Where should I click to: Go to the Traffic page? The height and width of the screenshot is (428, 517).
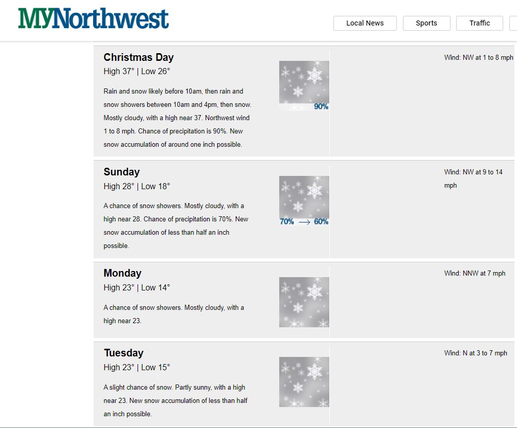[479, 23]
